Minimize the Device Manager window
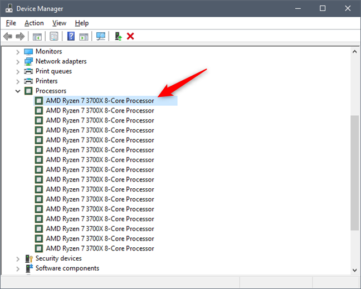Screen dimensions: 361x289 tap(298, 8)
